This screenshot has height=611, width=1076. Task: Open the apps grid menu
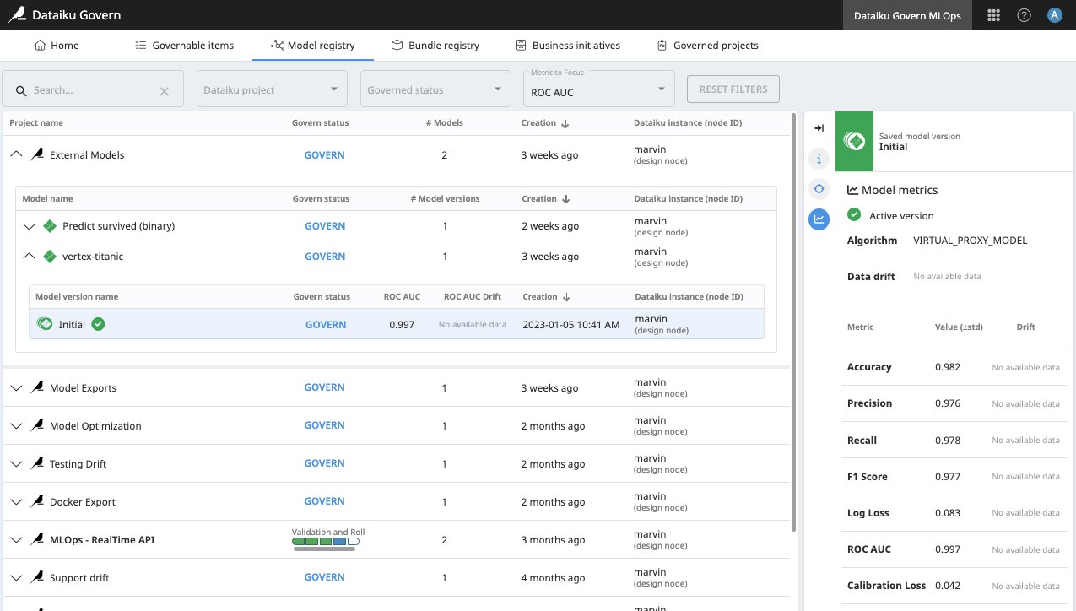click(993, 15)
